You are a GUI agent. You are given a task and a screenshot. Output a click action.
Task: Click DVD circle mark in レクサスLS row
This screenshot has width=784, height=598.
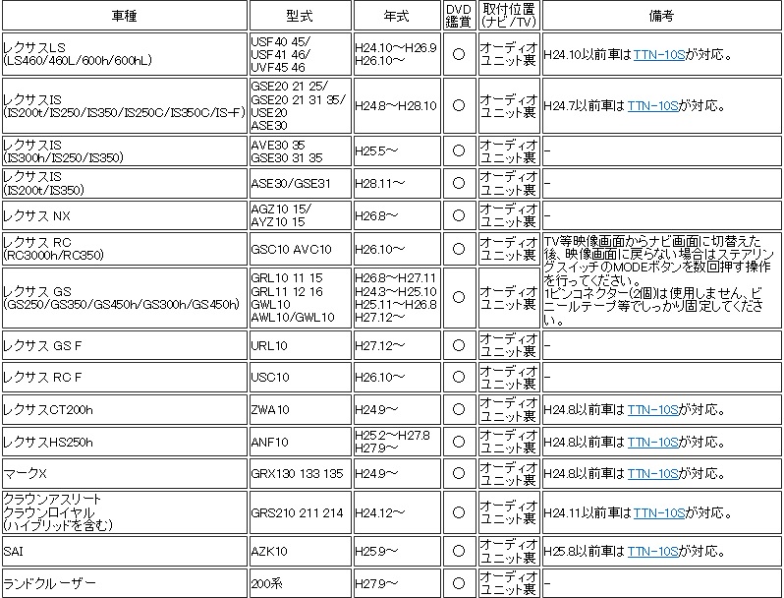coord(459,54)
